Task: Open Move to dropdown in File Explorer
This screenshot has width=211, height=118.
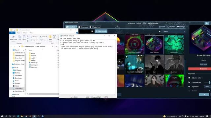Action: (34, 37)
